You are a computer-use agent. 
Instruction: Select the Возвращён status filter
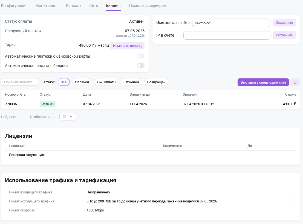[156, 82]
